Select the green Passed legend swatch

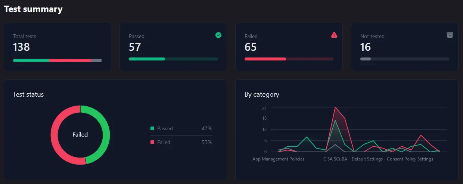point(152,128)
